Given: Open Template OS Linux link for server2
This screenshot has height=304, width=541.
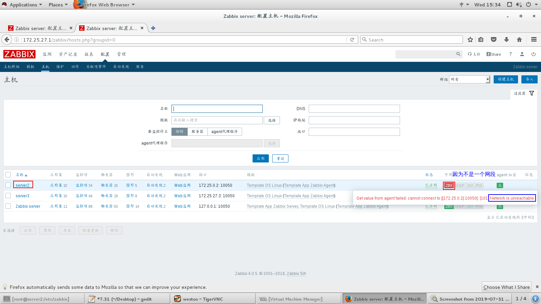Looking at the screenshot, I should [264, 185].
